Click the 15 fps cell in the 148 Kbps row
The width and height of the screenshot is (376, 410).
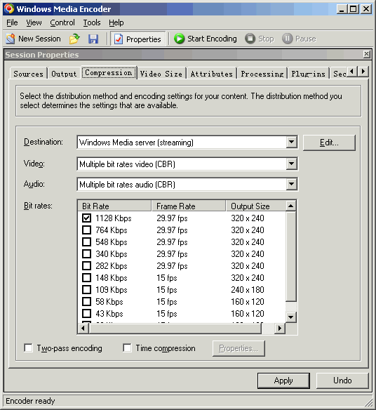tap(167, 278)
